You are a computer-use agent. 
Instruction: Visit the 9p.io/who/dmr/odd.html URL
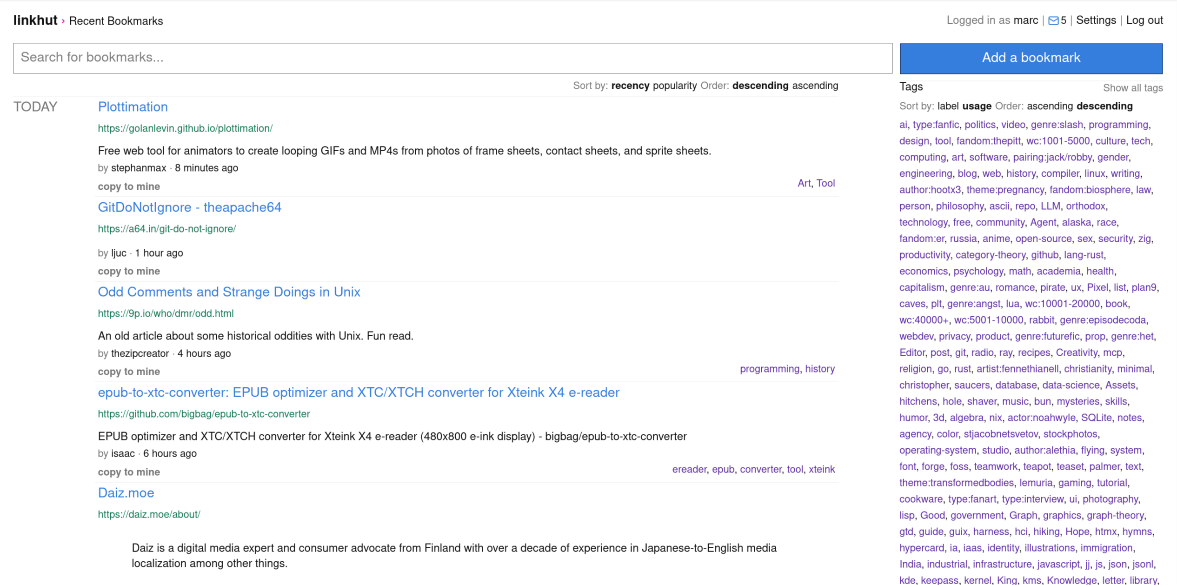pyautogui.click(x=166, y=313)
